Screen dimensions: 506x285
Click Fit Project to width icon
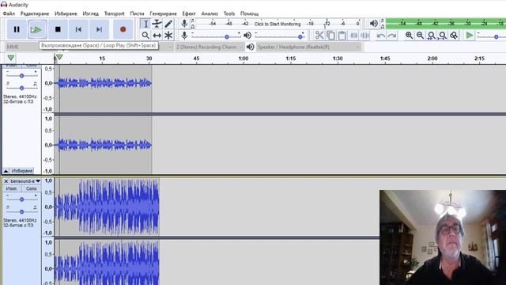(443, 35)
